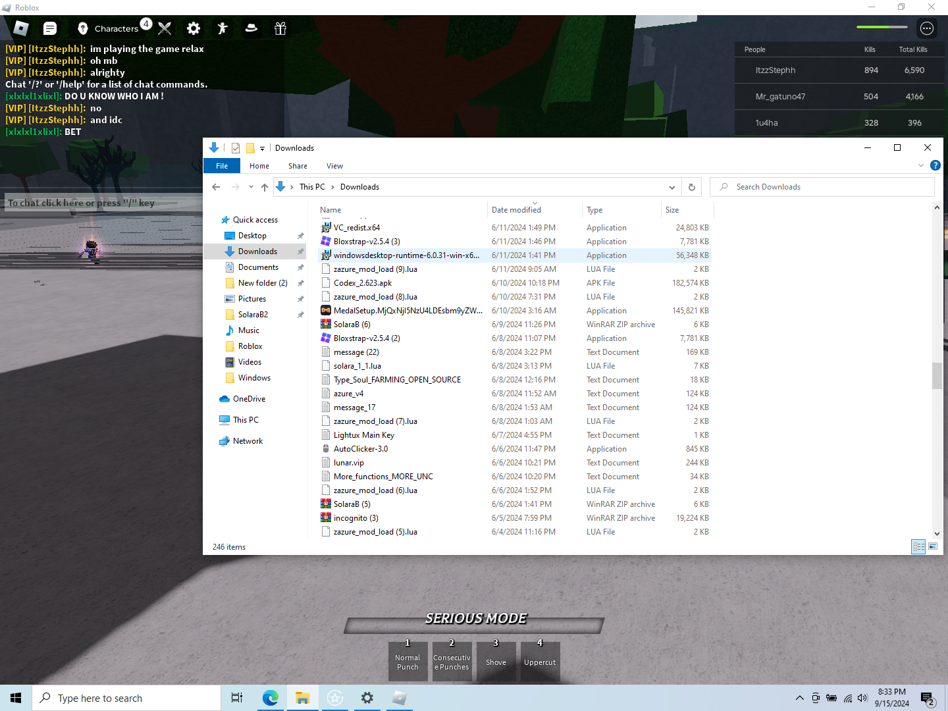948x711 pixels.
Task: Refresh the Downloads folder
Action: 692,187
